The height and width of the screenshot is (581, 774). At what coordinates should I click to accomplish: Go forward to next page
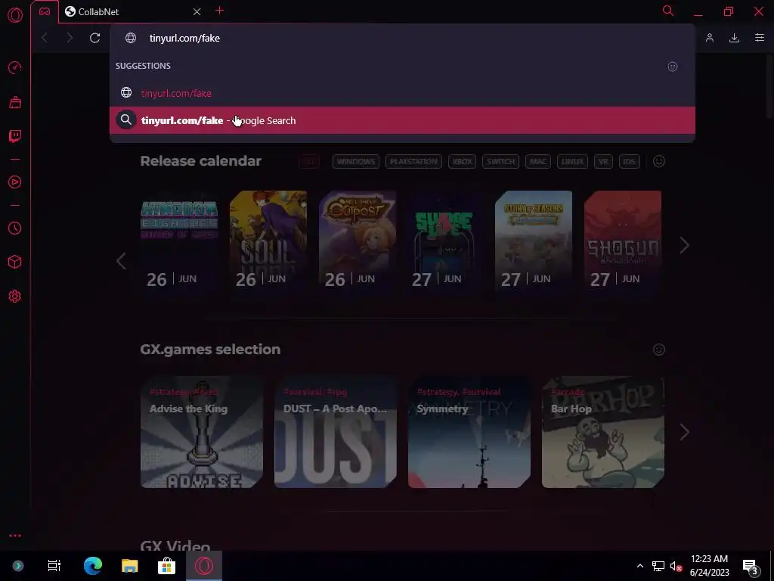(x=69, y=38)
